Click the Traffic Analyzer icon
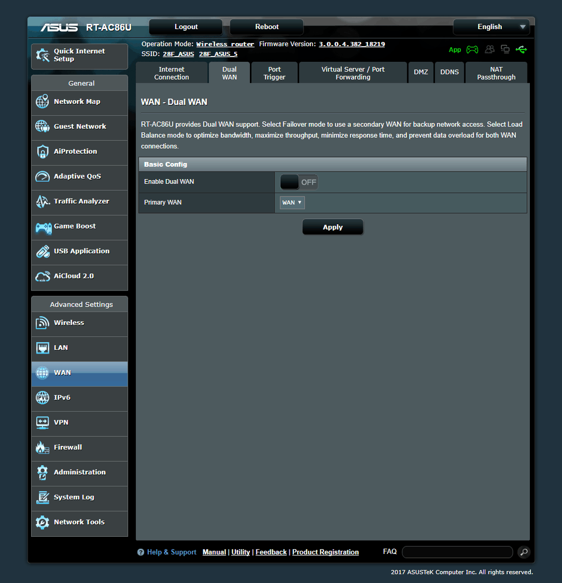The height and width of the screenshot is (583, 562). pos(42,201)
